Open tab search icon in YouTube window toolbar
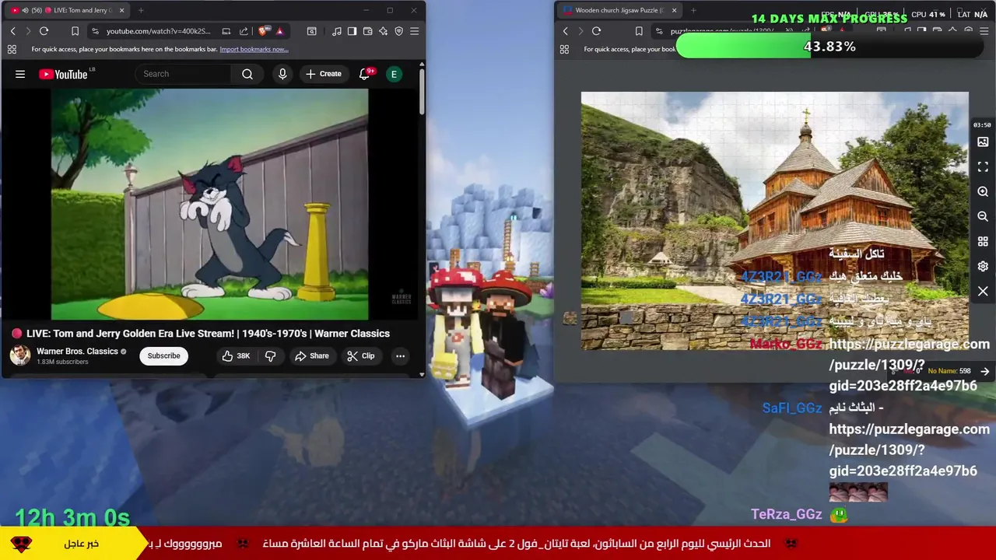The height and width of the screenshot is (560, 996). [311, 31]
